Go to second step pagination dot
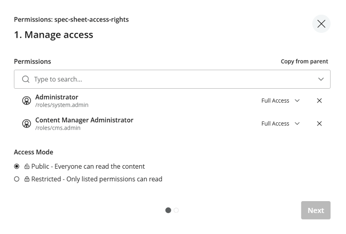 coord(176,210)
